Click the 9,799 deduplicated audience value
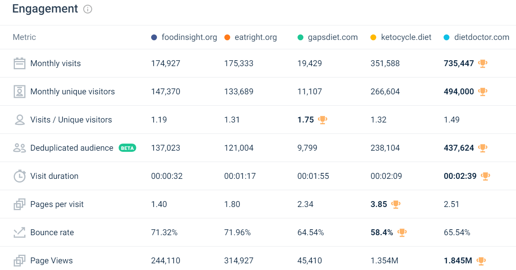 tap(307, 148)
